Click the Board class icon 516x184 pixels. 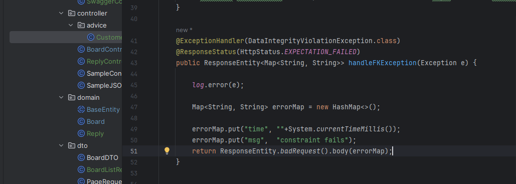tap(81, 121)
